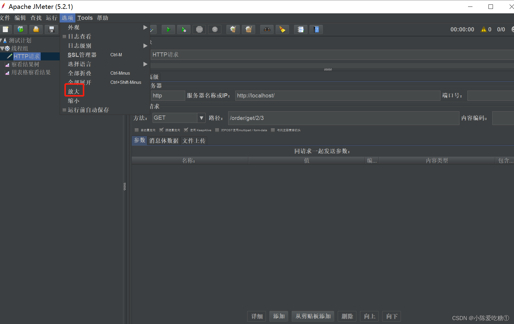Switch to 文件上传 tab

coord(194,141)
